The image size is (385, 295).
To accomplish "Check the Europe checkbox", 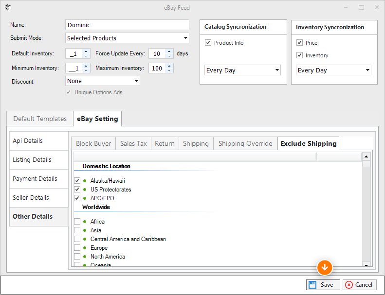I will pos(77,248).
